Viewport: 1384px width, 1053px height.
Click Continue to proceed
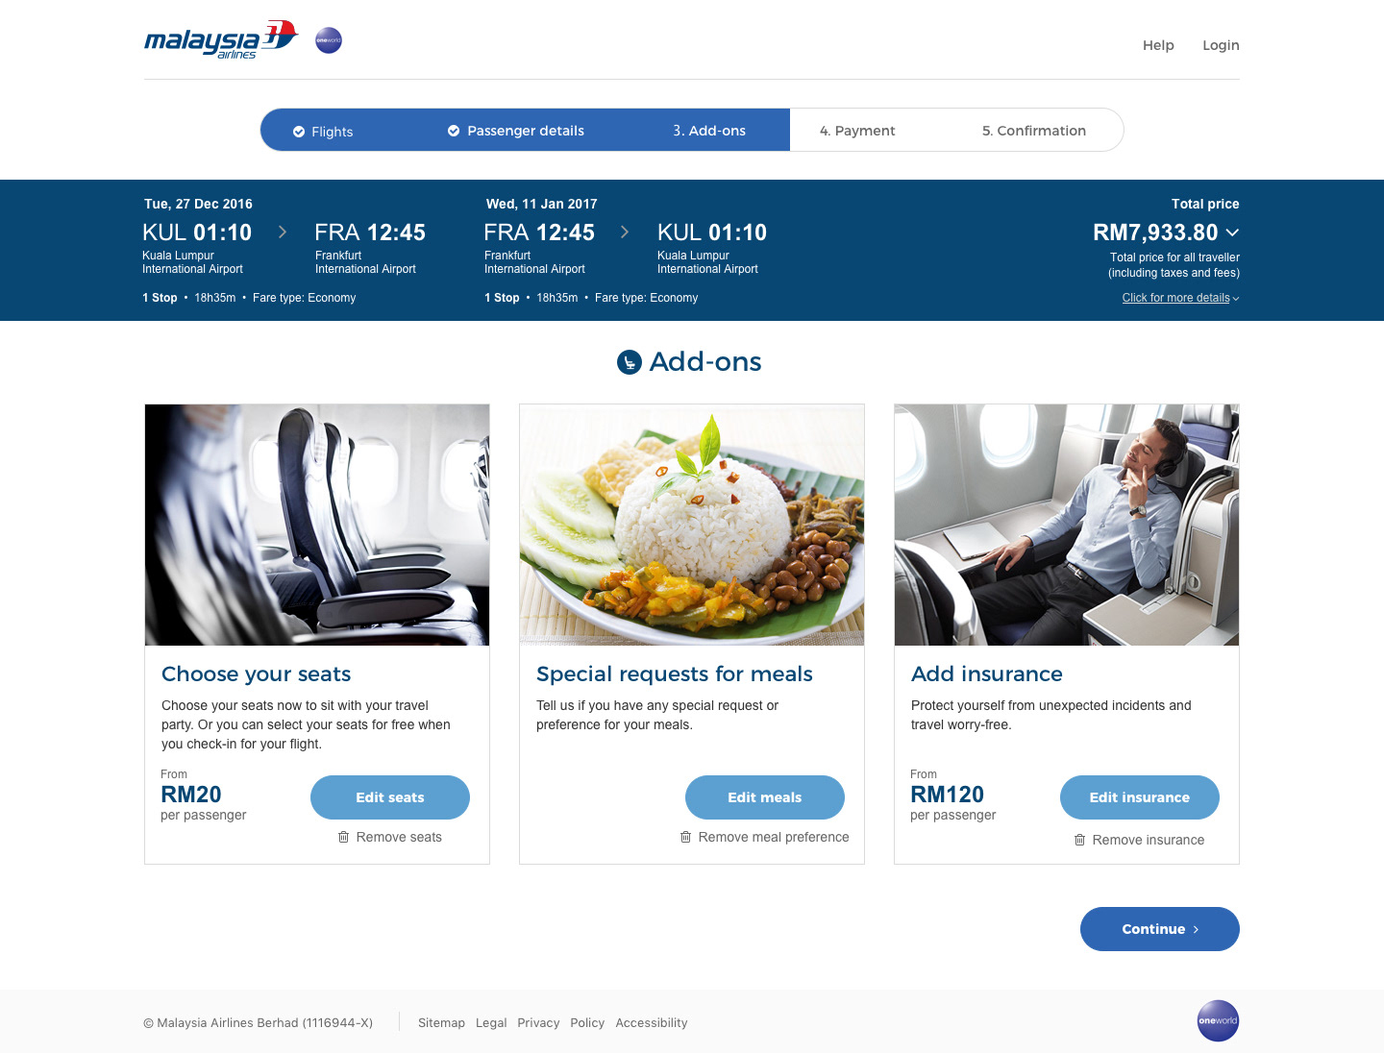point(1160,929)
